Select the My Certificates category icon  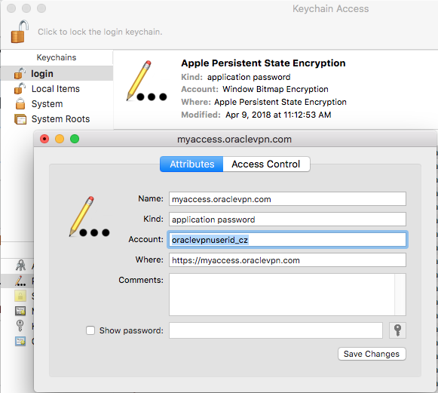(20, 311)
